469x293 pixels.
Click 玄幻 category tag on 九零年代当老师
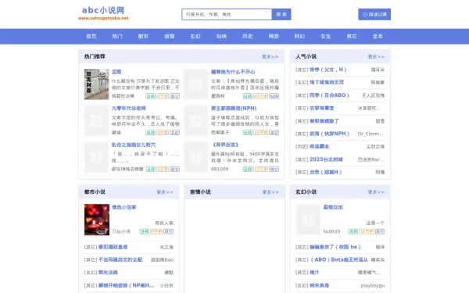pos(174,133)
